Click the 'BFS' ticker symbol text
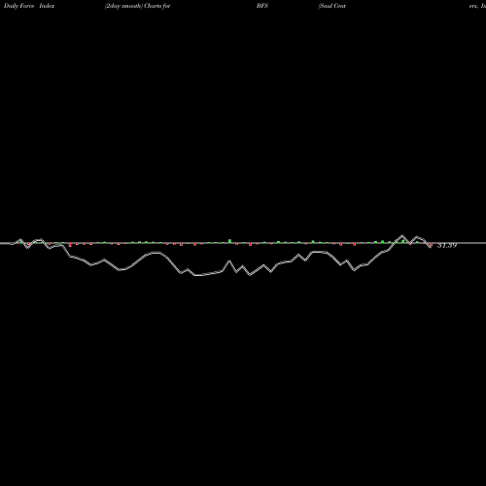Viewport: 486px width, 486px height. 262,6
